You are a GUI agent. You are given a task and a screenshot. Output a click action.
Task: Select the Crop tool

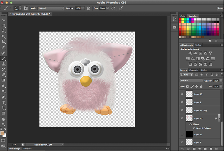pos(3,42)
